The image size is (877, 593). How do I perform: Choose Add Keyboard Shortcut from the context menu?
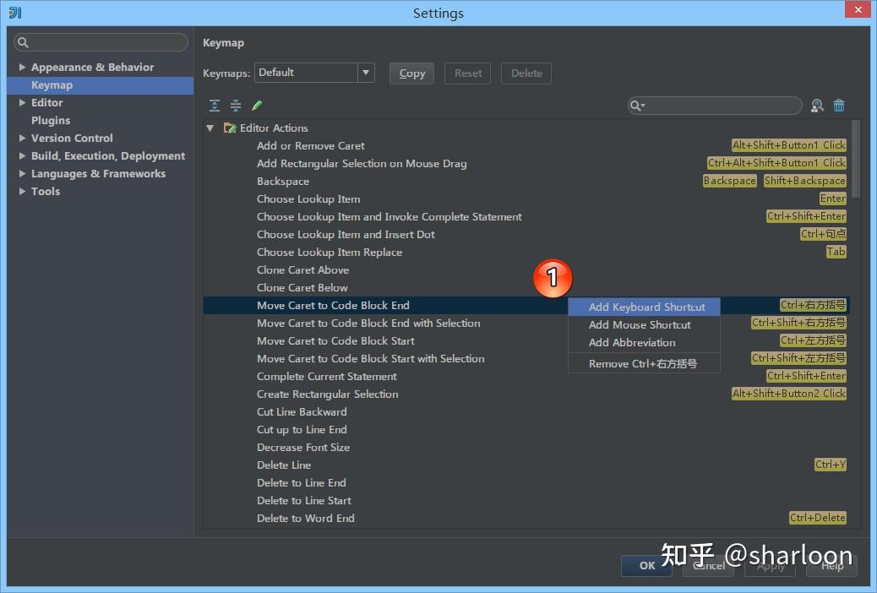[646, 307]
